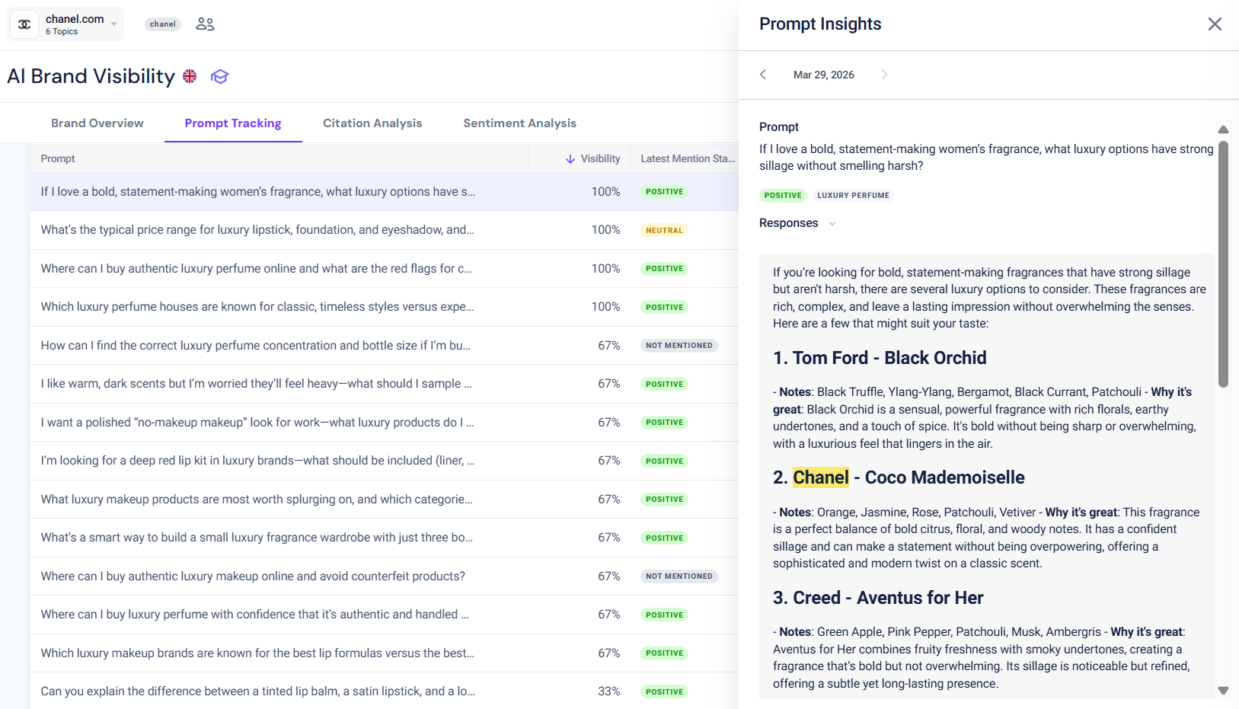
Task: Open the team members icon
Action: pyautogui.click(x=205, y=24)
